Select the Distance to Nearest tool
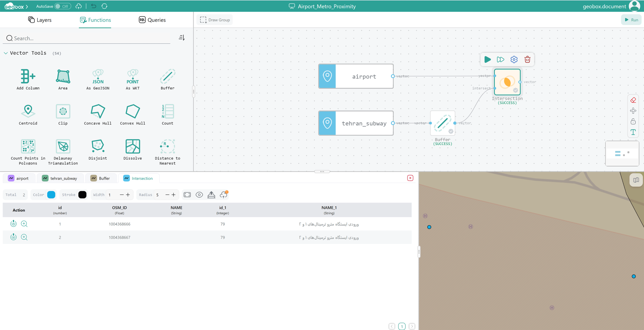644x330 pixels. click(168, 152)
